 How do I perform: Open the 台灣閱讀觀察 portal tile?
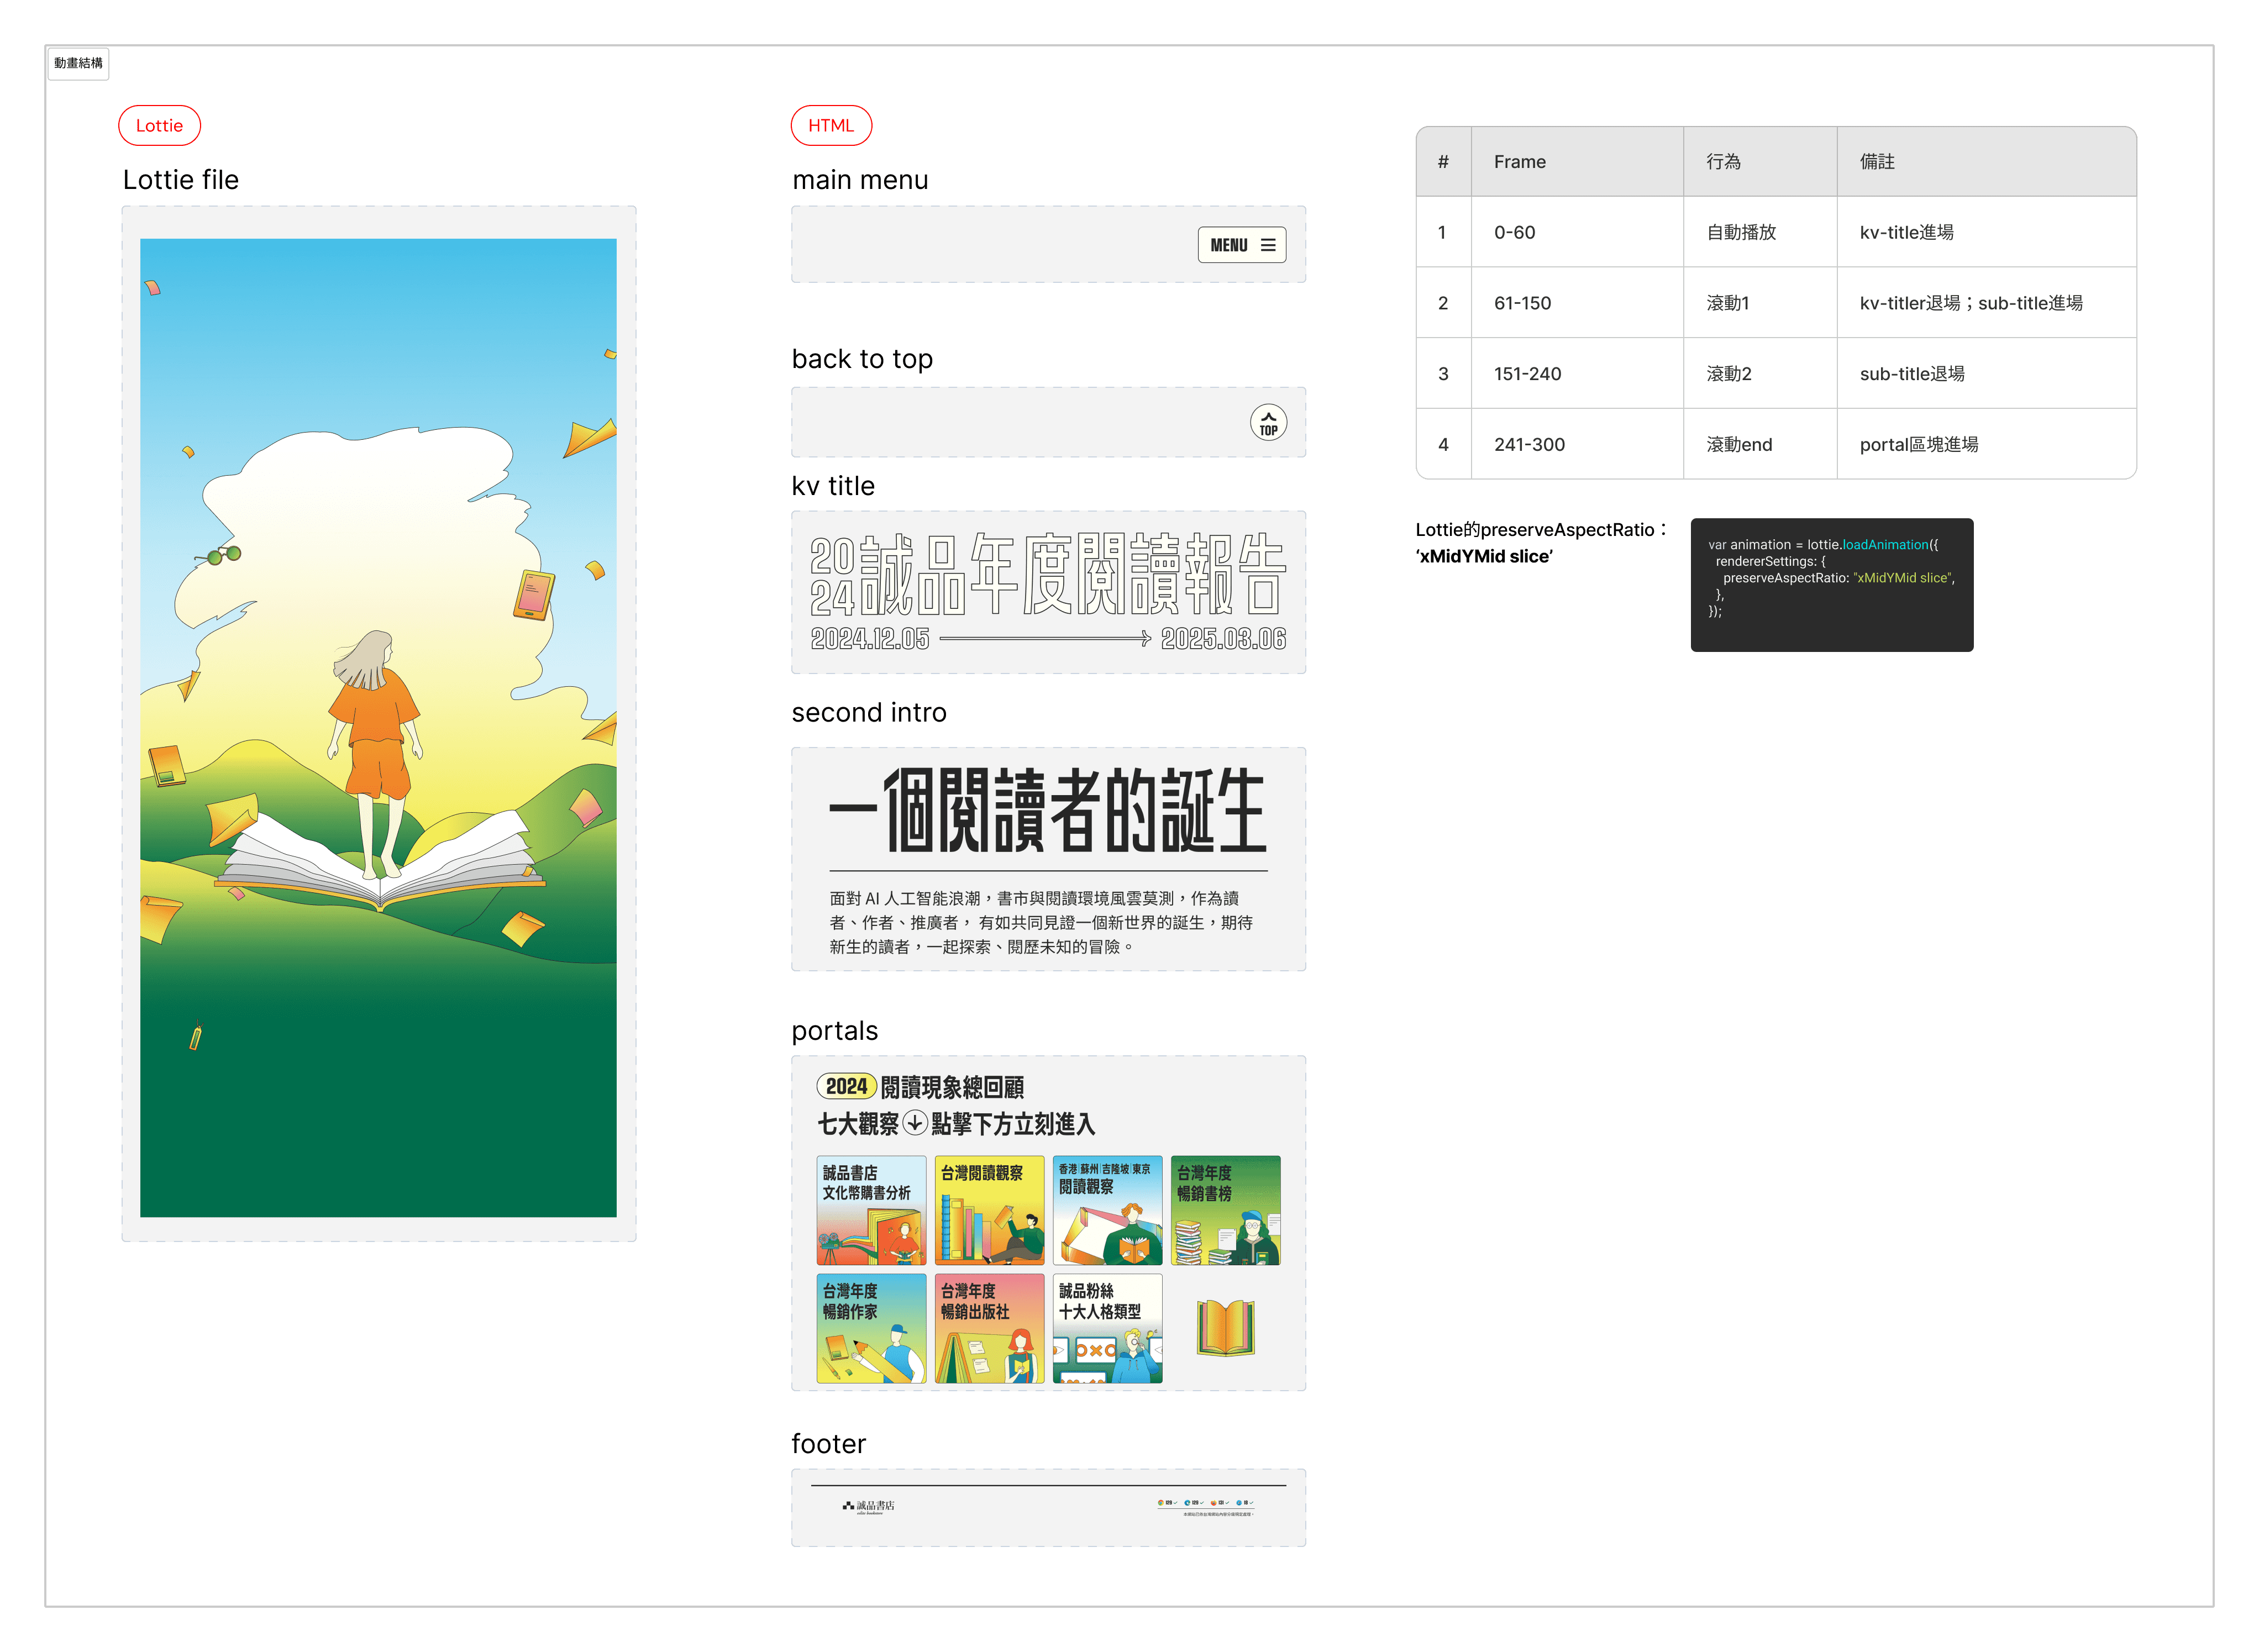tap(989, 1210)
